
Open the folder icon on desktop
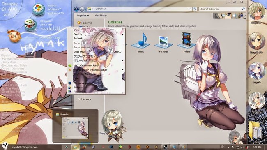[255, 131]
